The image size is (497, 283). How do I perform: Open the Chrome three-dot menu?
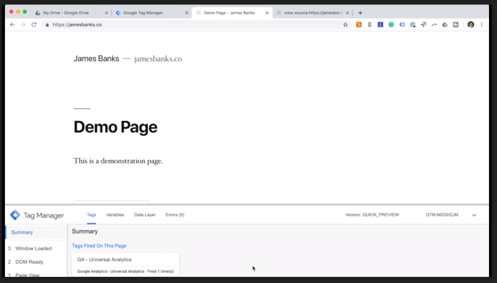(x=481, y=24)
